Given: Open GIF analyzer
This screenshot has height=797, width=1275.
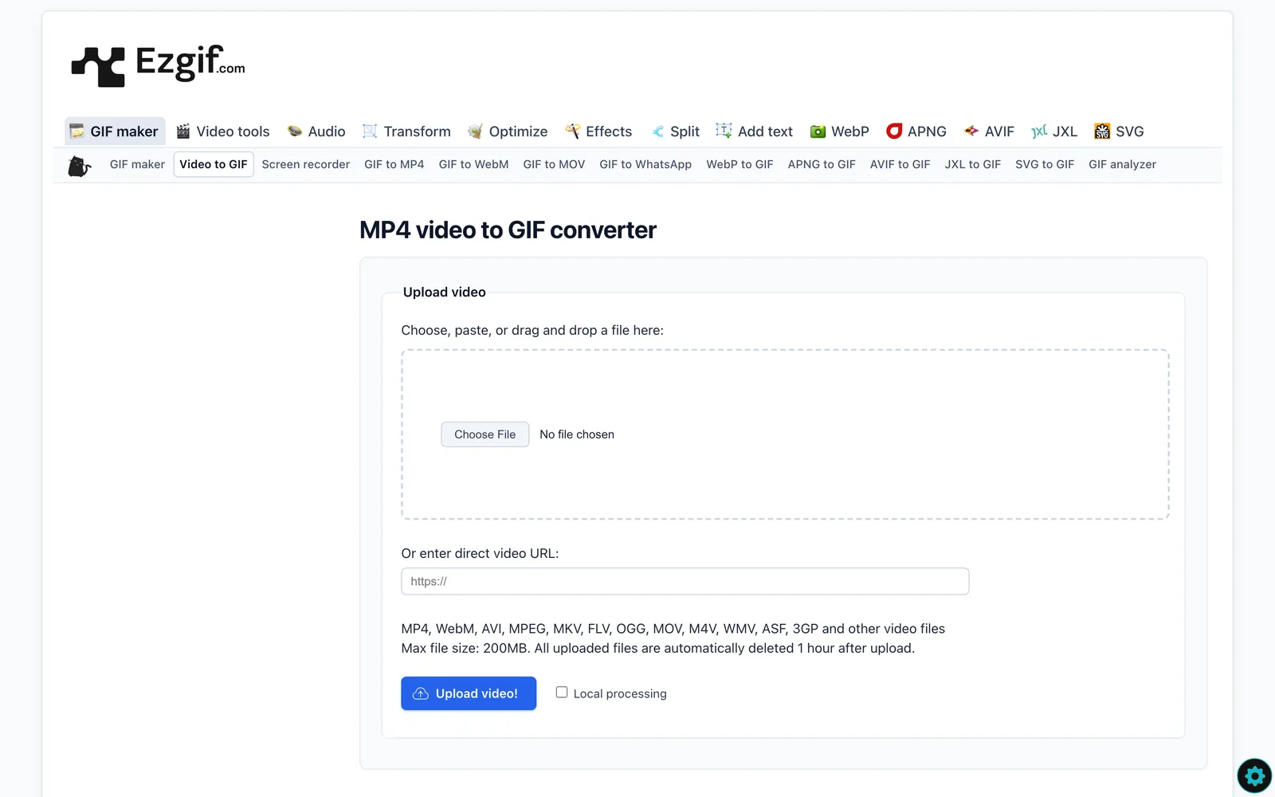Looking at the screenshot, I should pos(1122,164).
